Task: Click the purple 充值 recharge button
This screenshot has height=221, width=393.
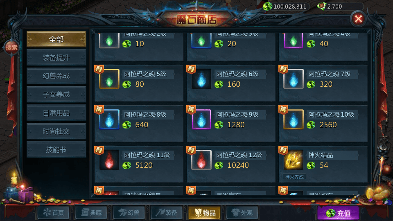Action: click(338, 213)
